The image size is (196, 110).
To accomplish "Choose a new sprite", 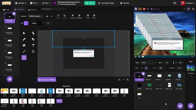I will pos(180,106).
